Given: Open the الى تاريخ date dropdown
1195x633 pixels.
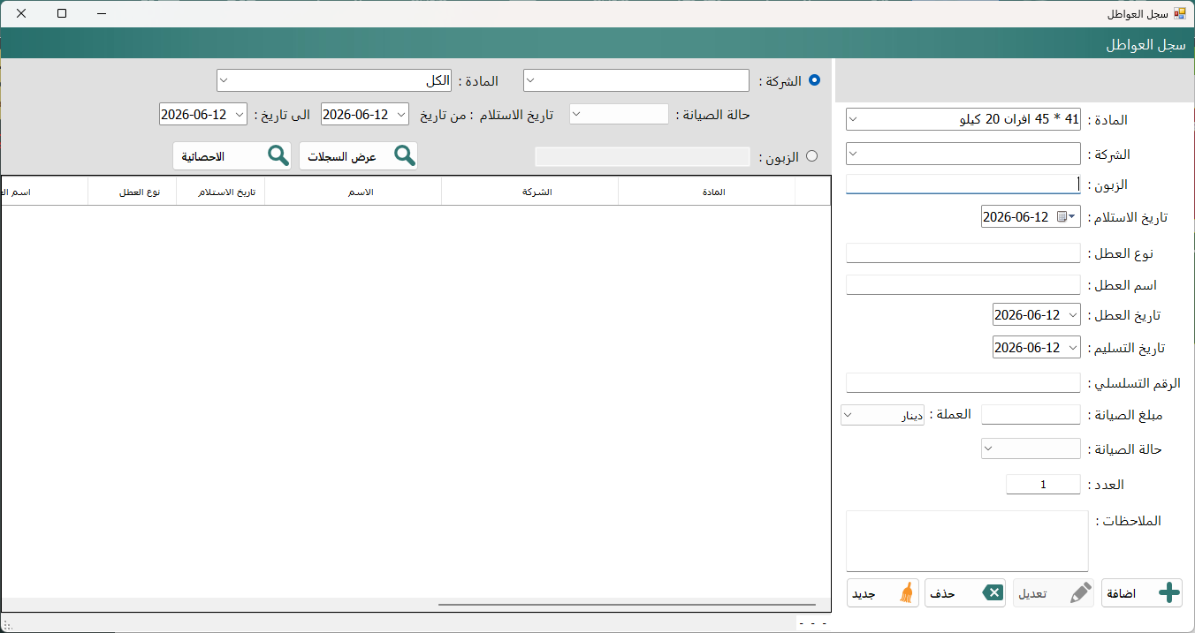Looking at the screenshot, I should [240, 115].
